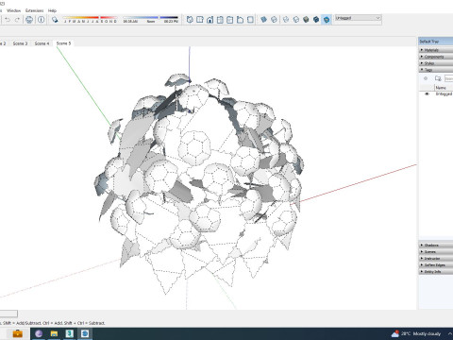Image resolution: width=453 pixels, height=340 pixels.
Task: Switch to the Front view house icon
Action: pyautogui.click(x=210, y=20)
